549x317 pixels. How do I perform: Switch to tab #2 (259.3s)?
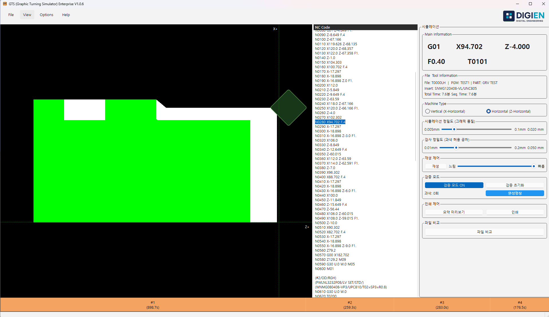[350, 304]
